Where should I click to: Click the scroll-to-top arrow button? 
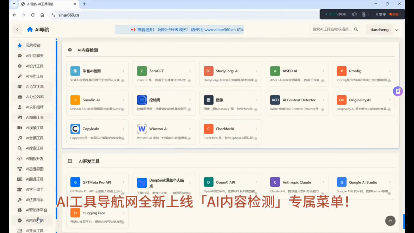coord(390,221)
